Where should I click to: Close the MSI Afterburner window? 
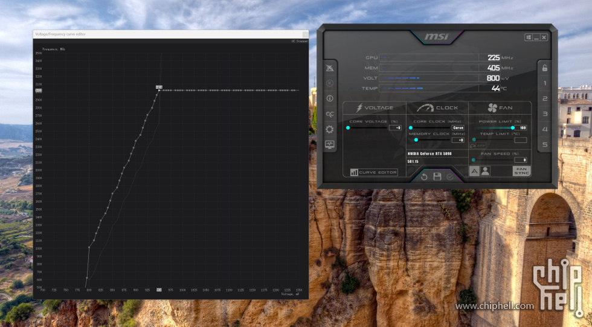click(x=544, y=37)
